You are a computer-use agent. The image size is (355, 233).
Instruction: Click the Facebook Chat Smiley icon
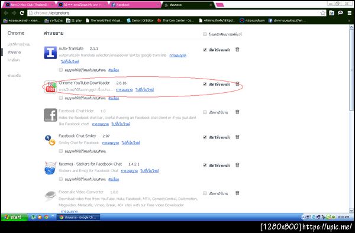pyautogui.click(x=50, y=140)
